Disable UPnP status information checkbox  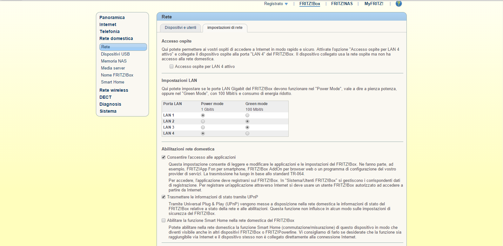(x=164, y=197)
